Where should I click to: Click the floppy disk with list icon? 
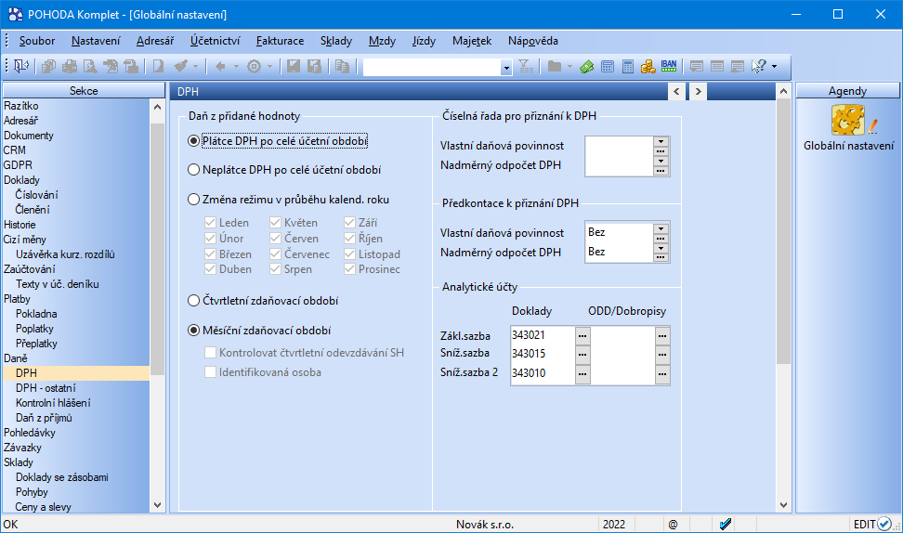[314, 66]
